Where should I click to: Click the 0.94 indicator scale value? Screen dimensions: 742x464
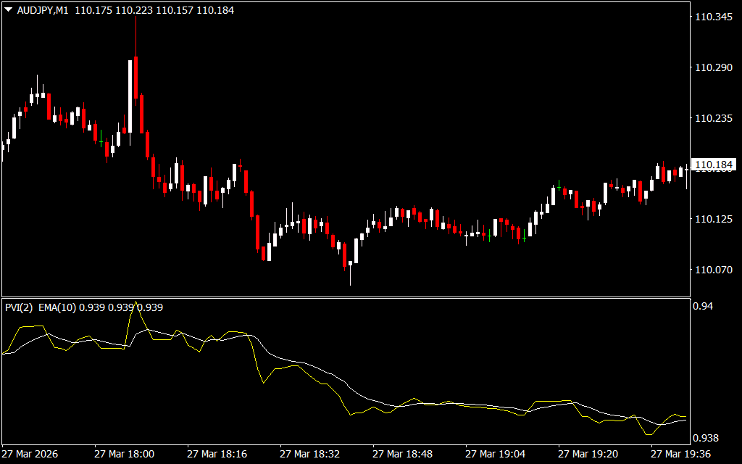[704, 306]
